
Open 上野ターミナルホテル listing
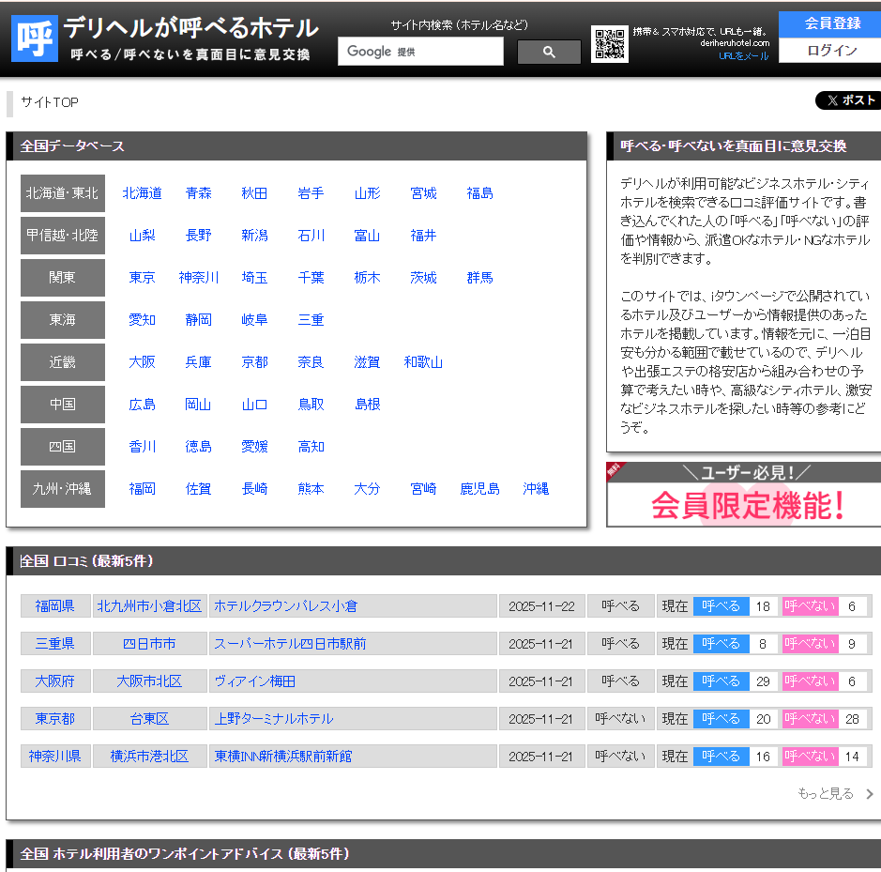(x=274, y=719)
